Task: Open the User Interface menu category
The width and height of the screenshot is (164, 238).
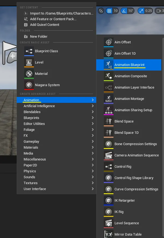Action: 56,189
